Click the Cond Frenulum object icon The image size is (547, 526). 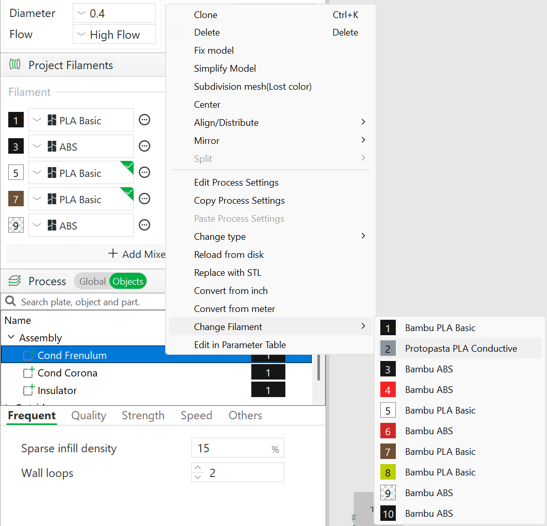tap(29, 355)
